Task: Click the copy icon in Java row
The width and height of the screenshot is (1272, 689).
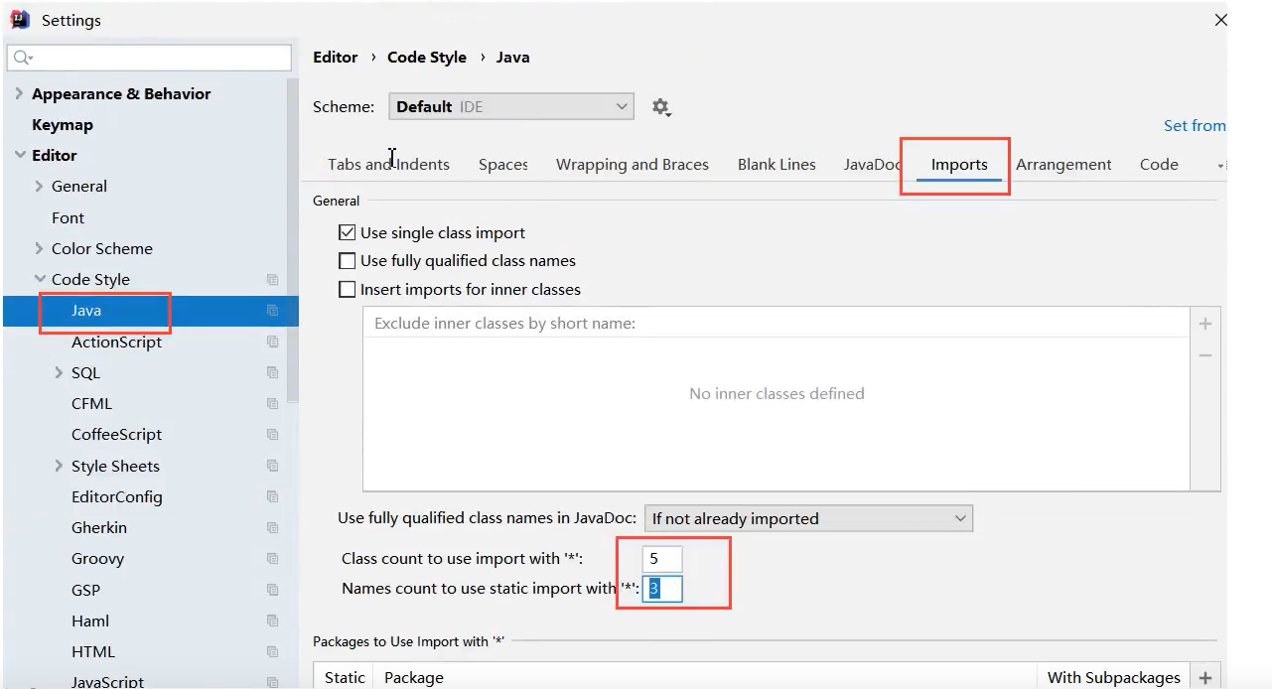Action: [x=273, y=311]
